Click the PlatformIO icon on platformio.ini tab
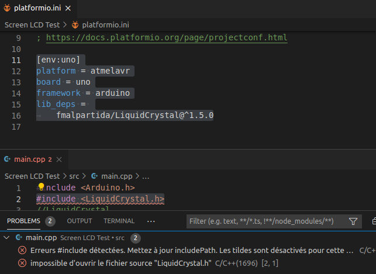The image size is (376, 274). [7, 8]
